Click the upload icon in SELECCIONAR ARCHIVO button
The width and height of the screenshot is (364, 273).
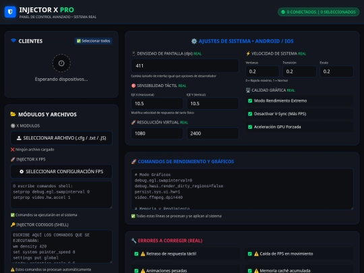pos(19,138)
